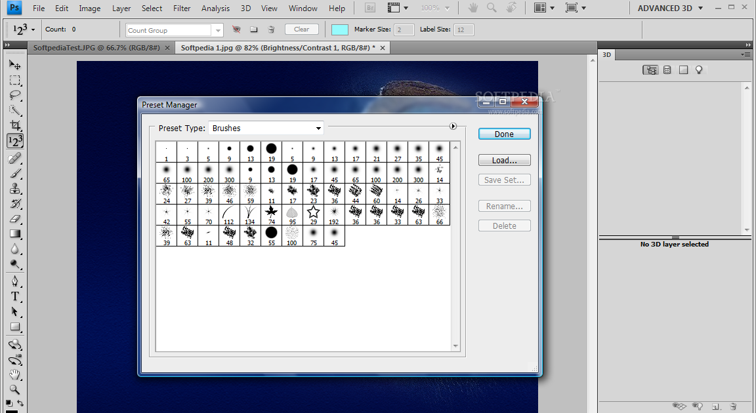Viewport: 756px width, 413px height.
Task: Select the Count tool in toolbox
Action: click(15, 141)
